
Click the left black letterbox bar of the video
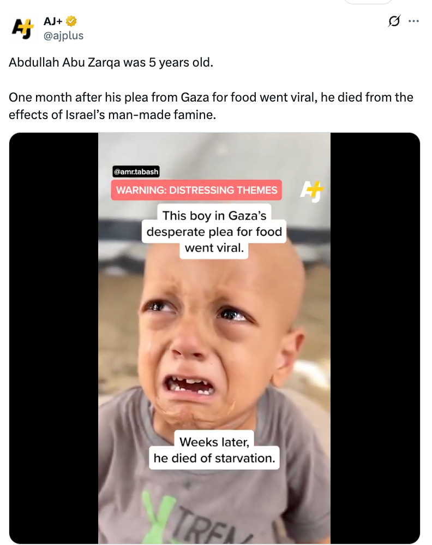point(54,338)
